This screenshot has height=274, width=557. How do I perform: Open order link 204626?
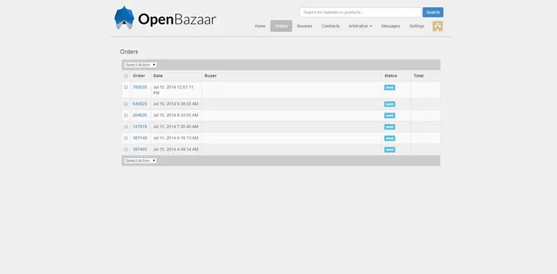(x=140, y=115)
